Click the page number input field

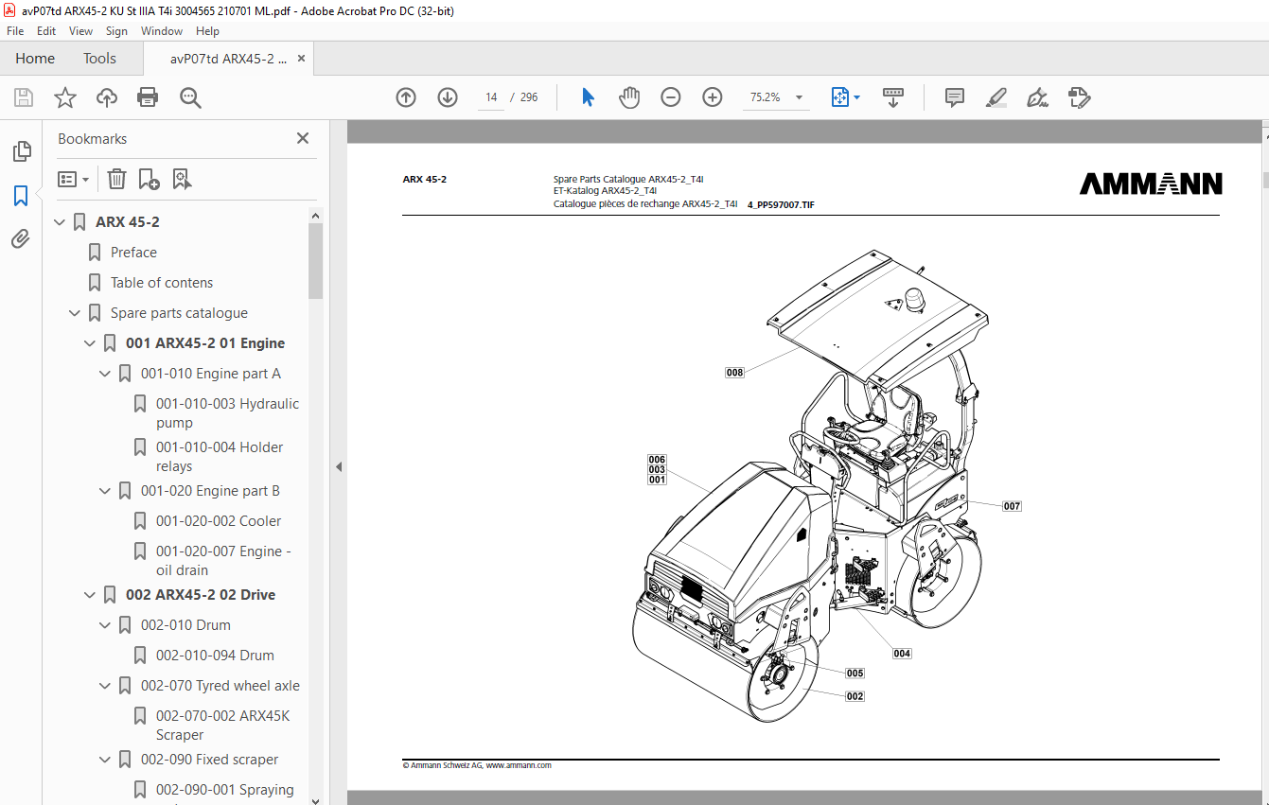click(x=491, y=97)
